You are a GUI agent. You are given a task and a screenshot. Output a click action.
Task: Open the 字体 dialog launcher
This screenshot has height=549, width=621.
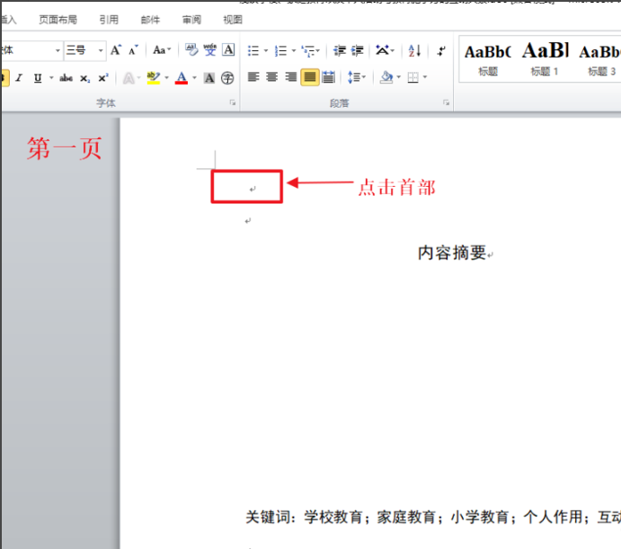(x=233, y=103)
